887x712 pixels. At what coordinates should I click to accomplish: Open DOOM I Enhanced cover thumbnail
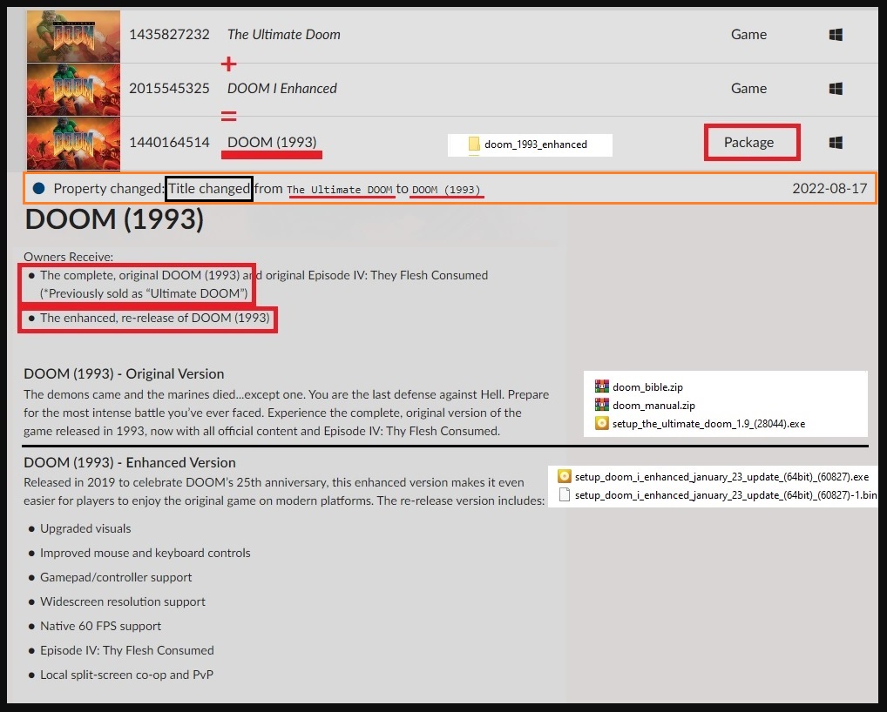(x=73, y=90)
